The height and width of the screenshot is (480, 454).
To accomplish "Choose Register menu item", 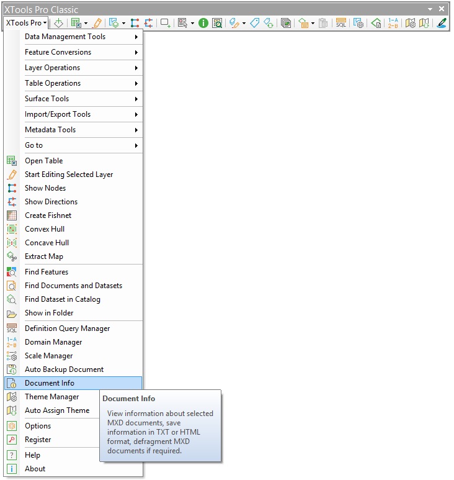I will click(52, 440).
